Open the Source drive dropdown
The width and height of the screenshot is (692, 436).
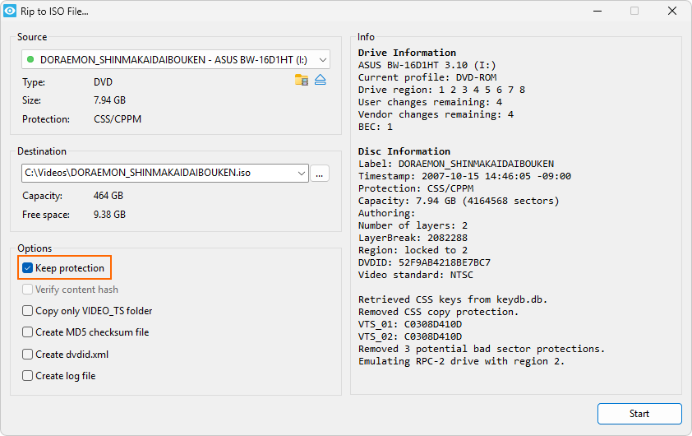[322, 59]
